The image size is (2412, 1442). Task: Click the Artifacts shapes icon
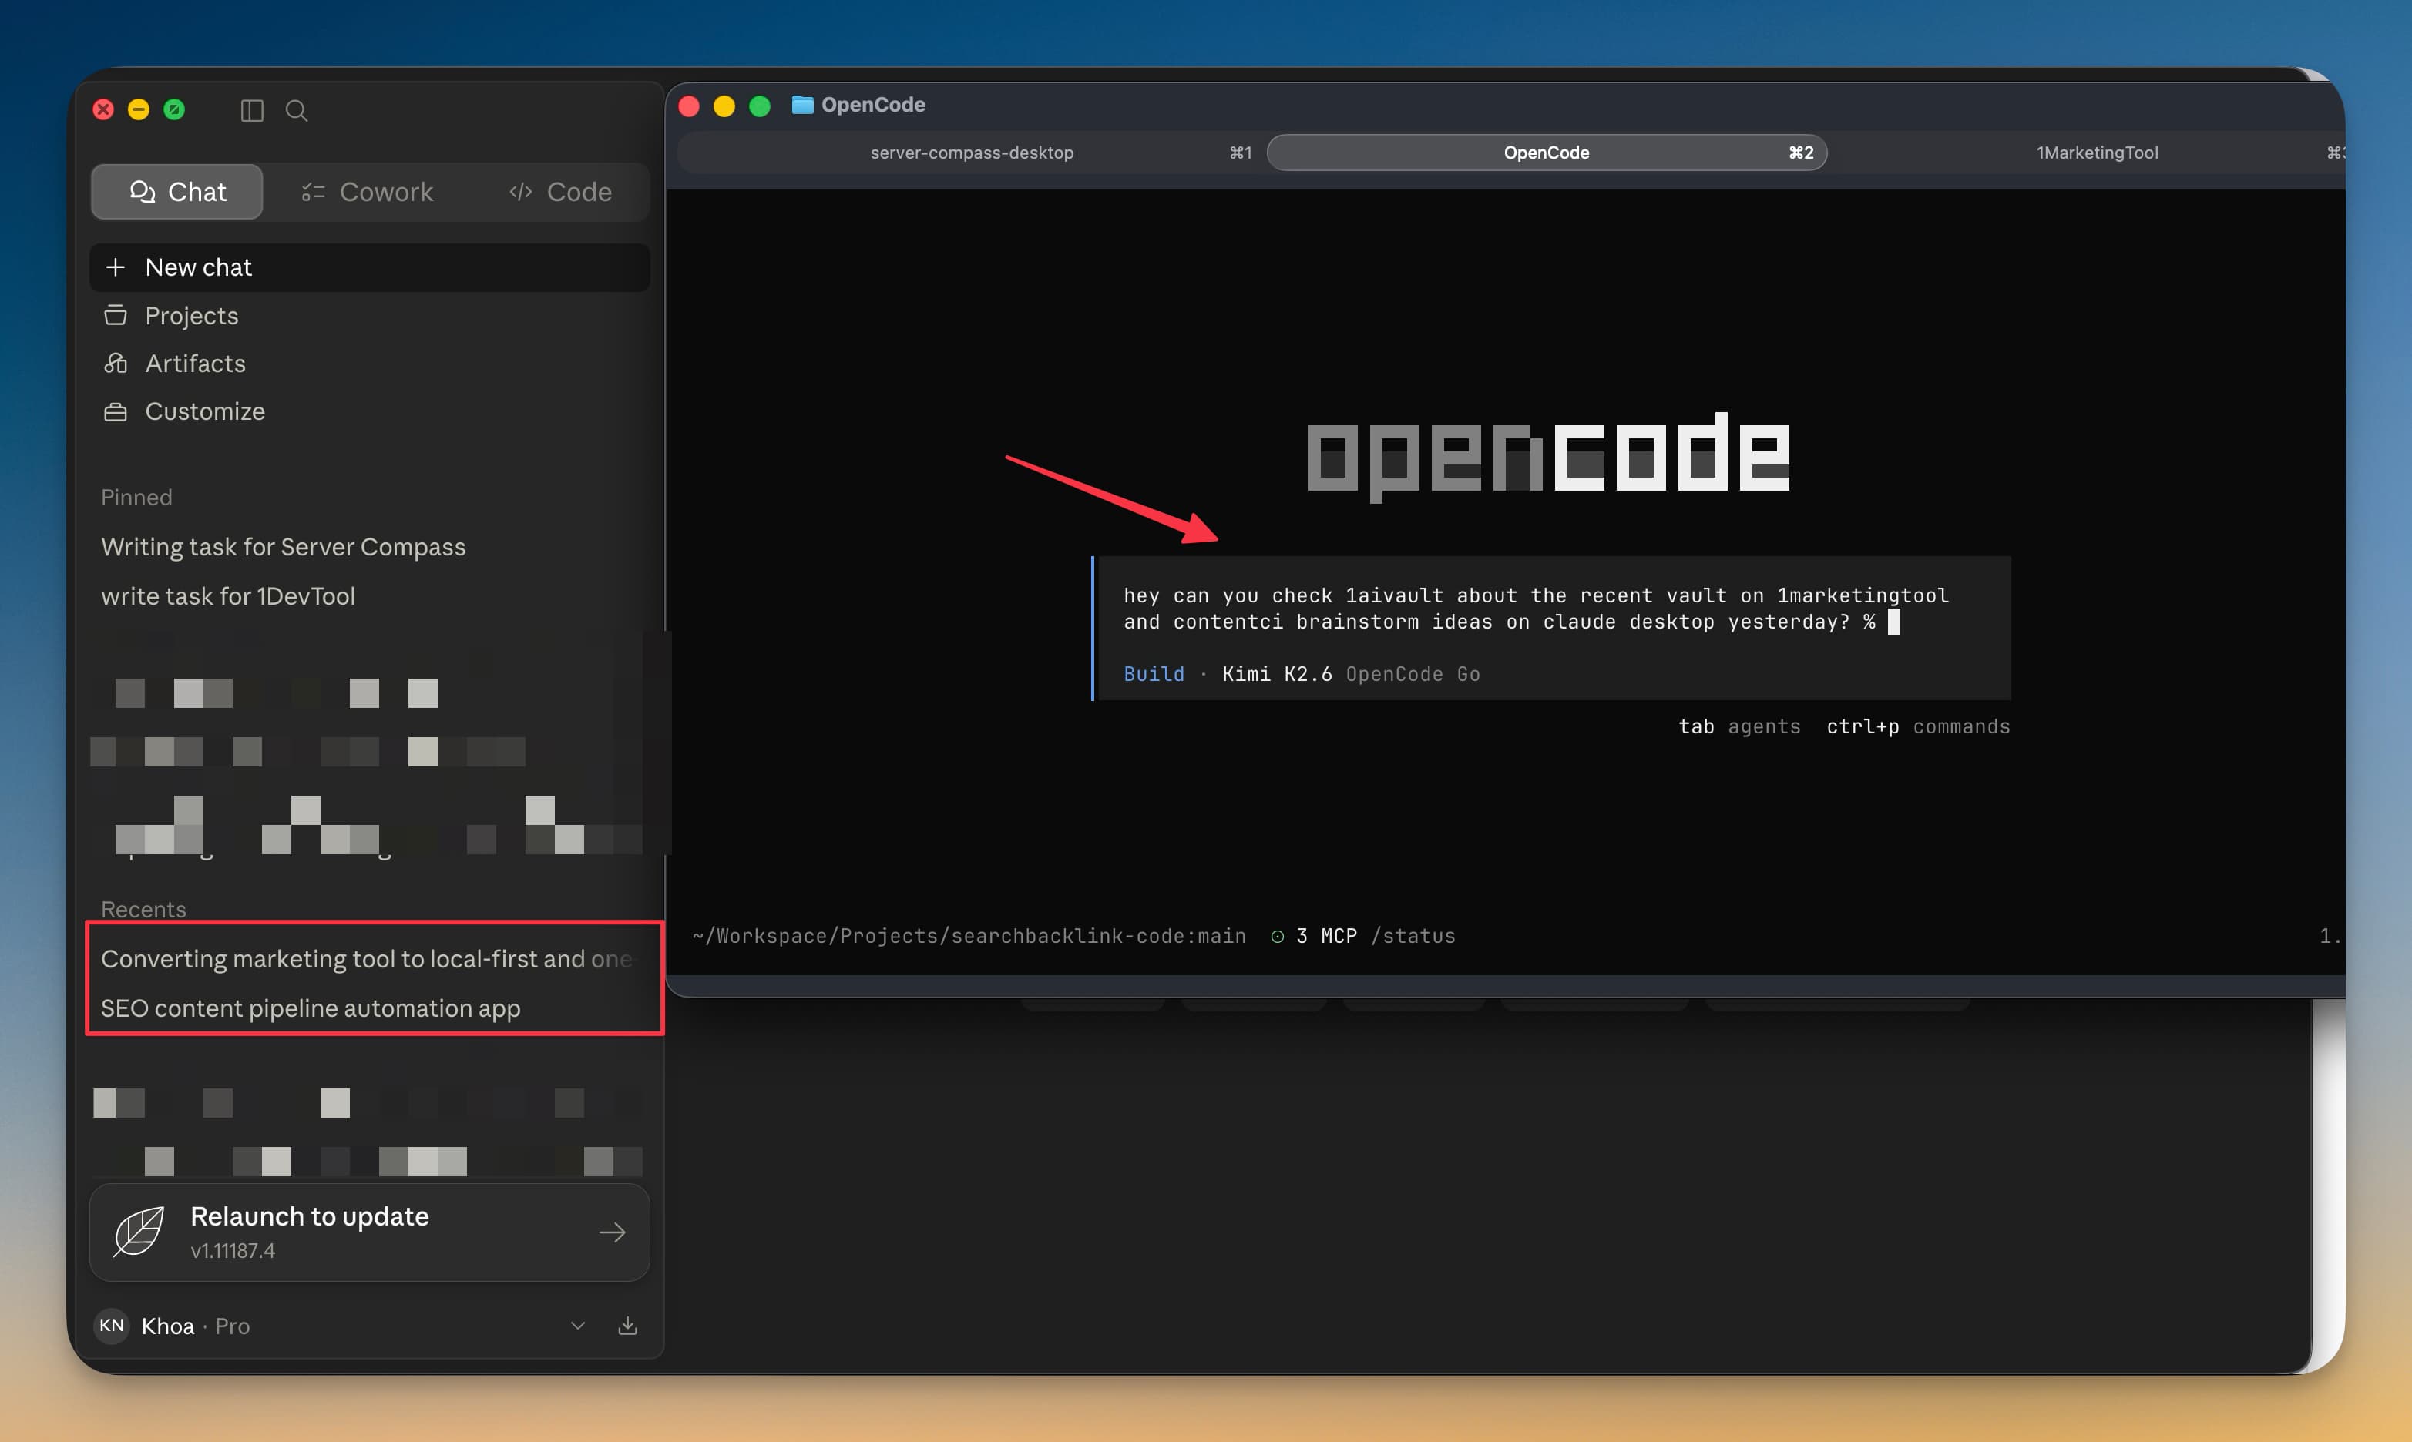tap(115, 364)
